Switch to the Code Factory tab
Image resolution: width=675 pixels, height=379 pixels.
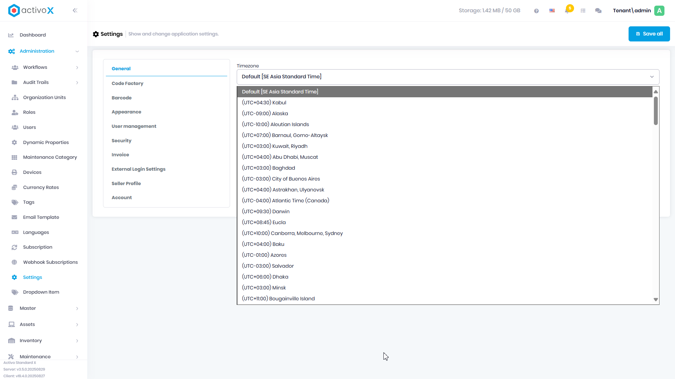click(166, 84)
